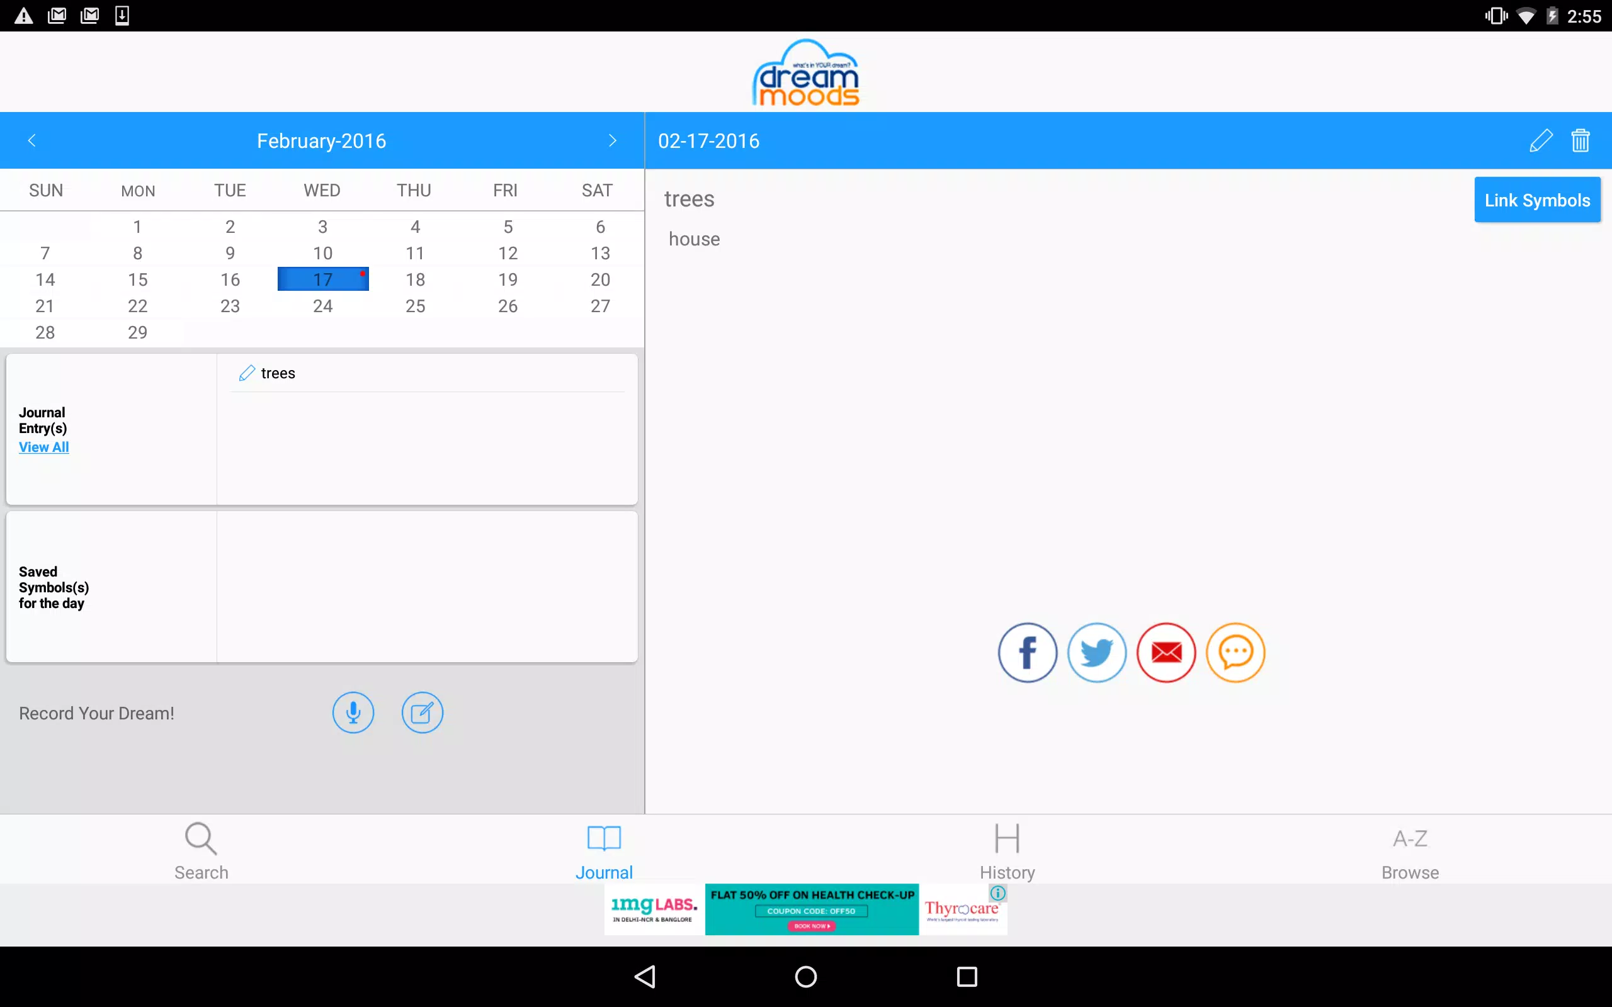Open the History tab
Viewport: 1612px width, 1007px height.
(x=1007, y=851)
